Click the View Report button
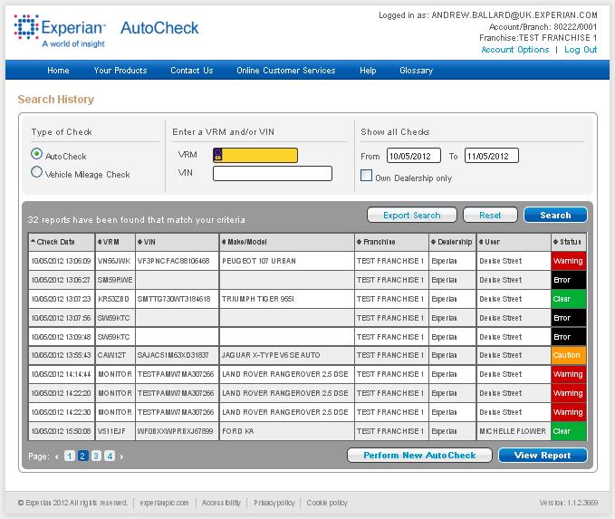615x519 pixels. (x=543, y=455)
